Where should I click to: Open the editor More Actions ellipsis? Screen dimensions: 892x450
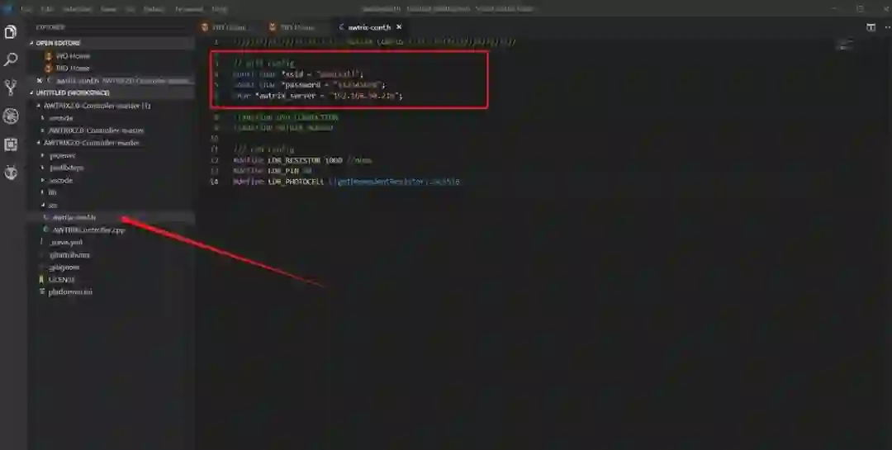(885, 27)
